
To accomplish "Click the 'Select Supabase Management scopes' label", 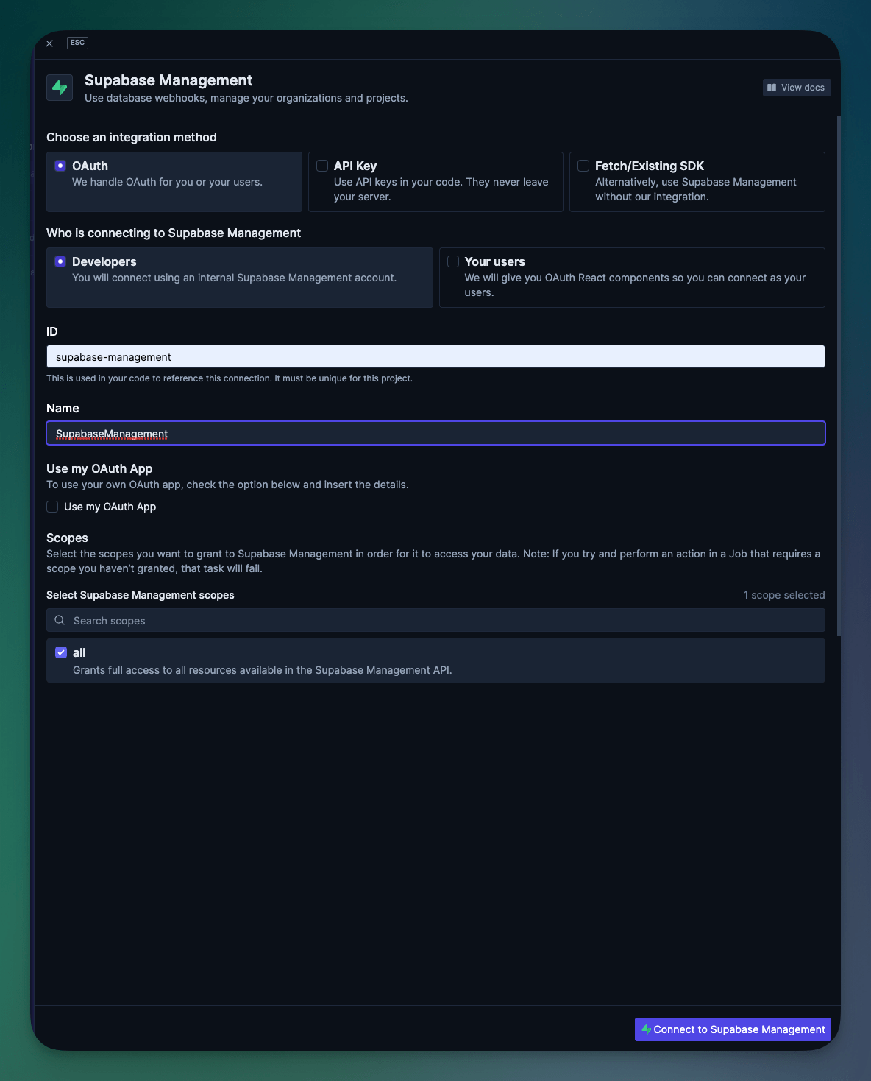I will click(x=141, y=595).
